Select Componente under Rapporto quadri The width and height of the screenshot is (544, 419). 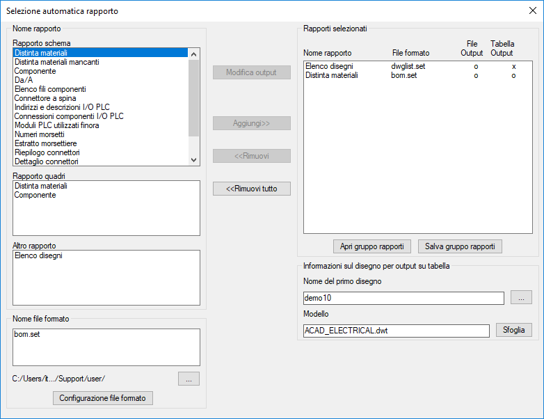(x=35, y=196)
